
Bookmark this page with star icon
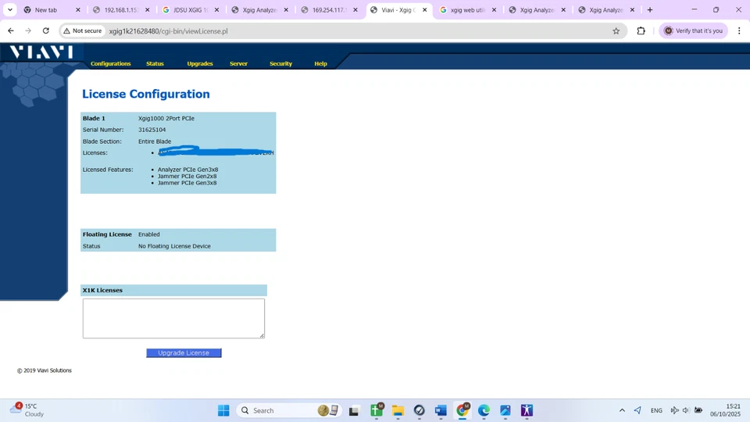click(x=616, y=30)
